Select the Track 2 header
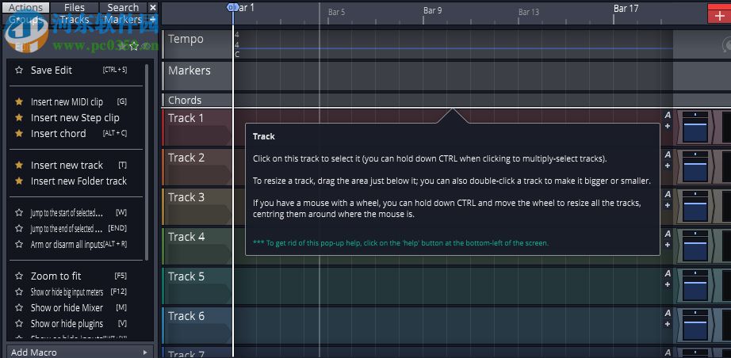The width and height of the screenshot is (731, 358). (x=197, y=167)
